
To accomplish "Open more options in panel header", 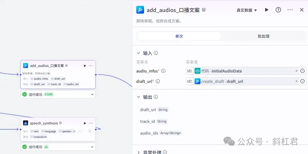I will [x=290, y=10].
